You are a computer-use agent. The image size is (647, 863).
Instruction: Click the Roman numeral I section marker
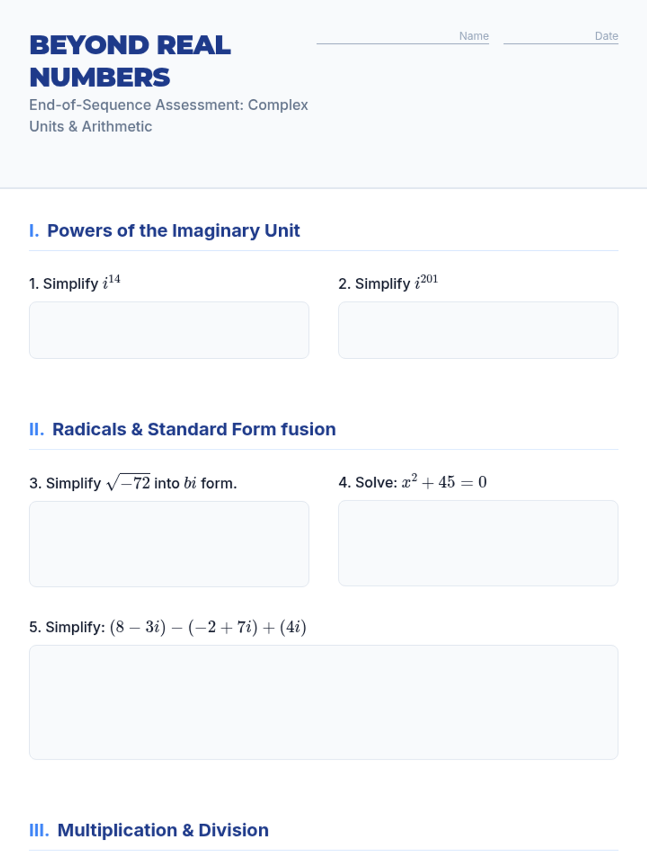tap(34, 231)
